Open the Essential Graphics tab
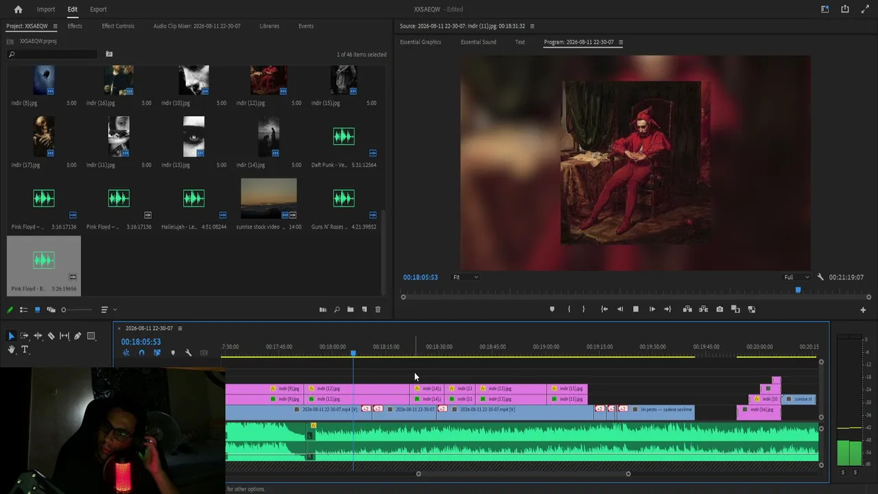 [x=420, y=42]
